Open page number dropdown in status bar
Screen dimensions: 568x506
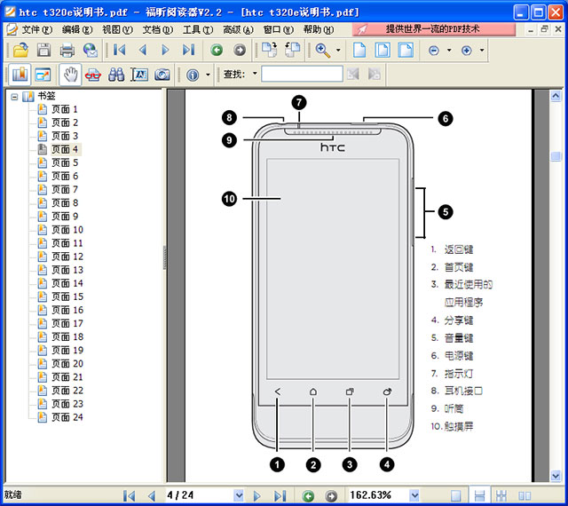tap(239, 495)
